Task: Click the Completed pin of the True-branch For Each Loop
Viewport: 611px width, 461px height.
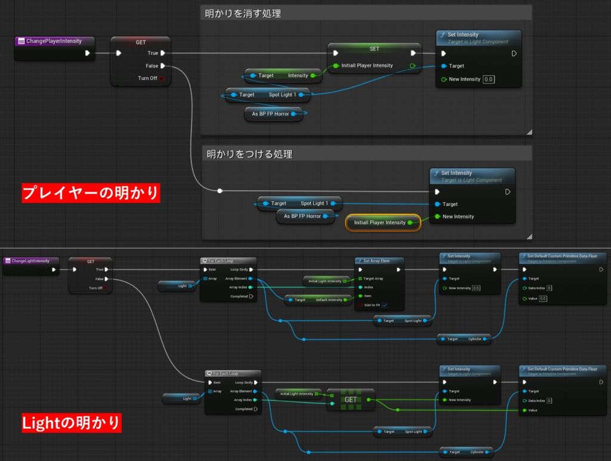Action: (x=251, y=296)
